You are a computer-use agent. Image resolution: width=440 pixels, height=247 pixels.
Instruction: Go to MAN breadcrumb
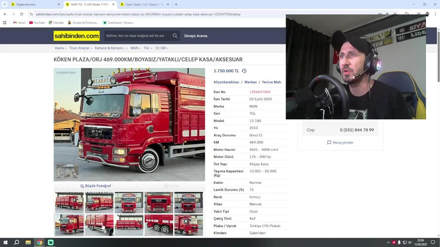click(134, 48)
